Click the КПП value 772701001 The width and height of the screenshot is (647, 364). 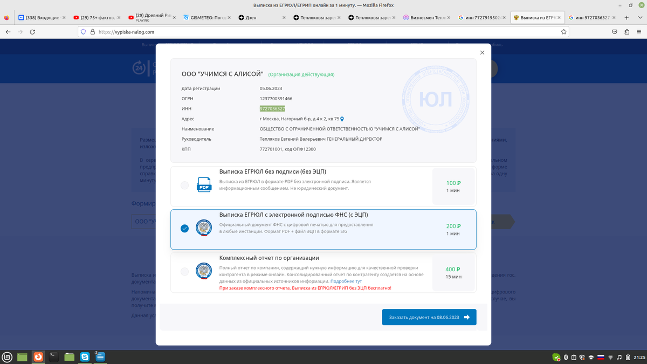(272, 149)
